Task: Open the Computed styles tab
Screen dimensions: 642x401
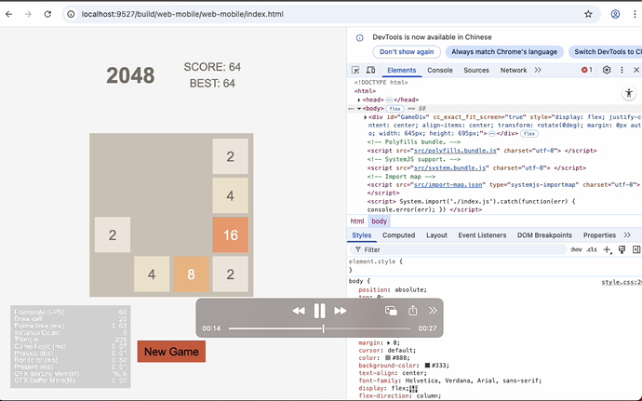Action: coord(398,235)
